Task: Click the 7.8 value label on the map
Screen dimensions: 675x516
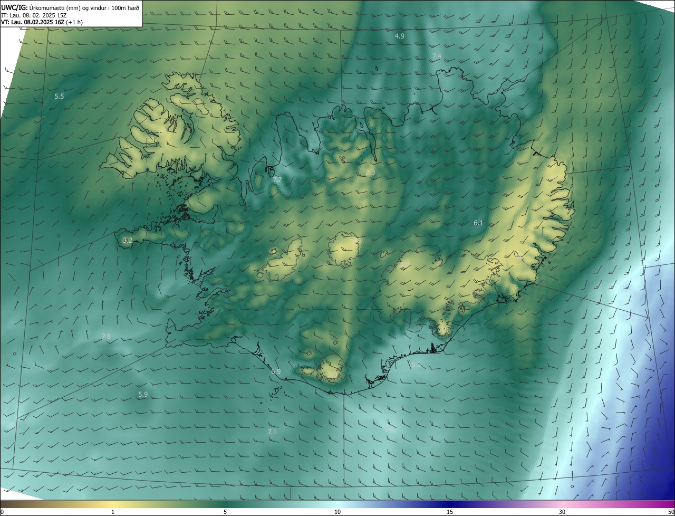Action: [x=106, y=336]
